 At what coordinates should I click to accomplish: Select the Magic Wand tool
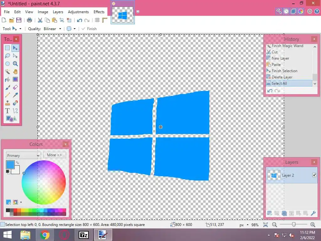coord(8,72)
